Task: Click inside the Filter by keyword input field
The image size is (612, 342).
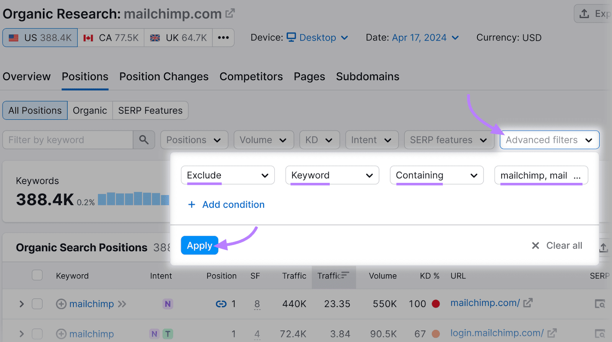Action: (67, 140)
